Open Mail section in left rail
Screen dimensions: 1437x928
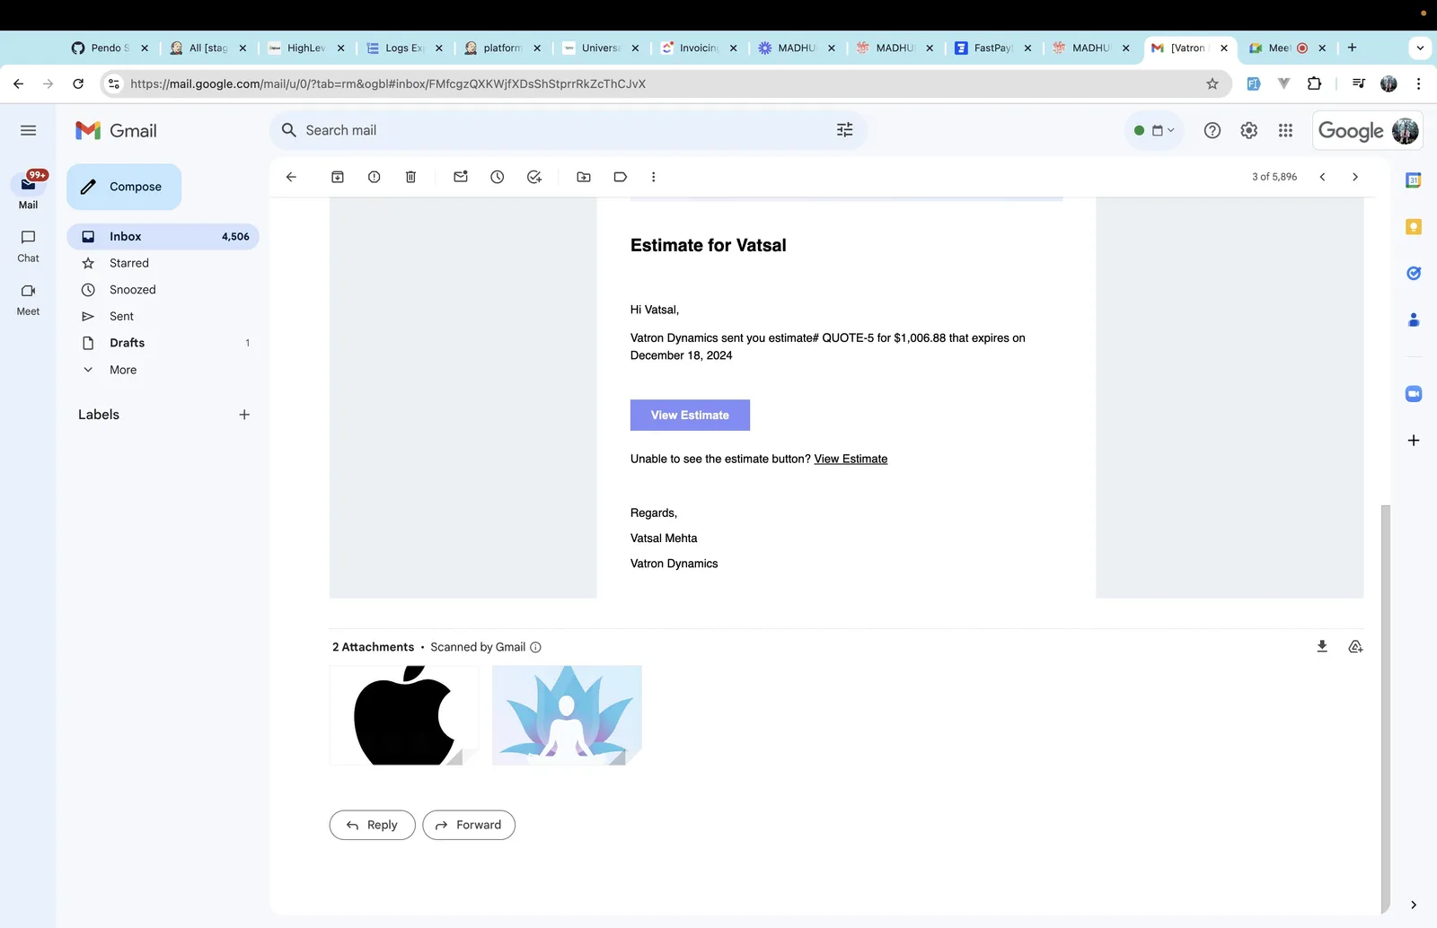coord(28,192)
